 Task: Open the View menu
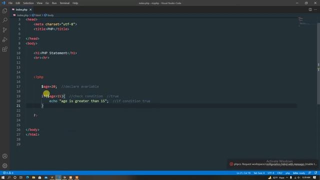(x=39, y=3)
